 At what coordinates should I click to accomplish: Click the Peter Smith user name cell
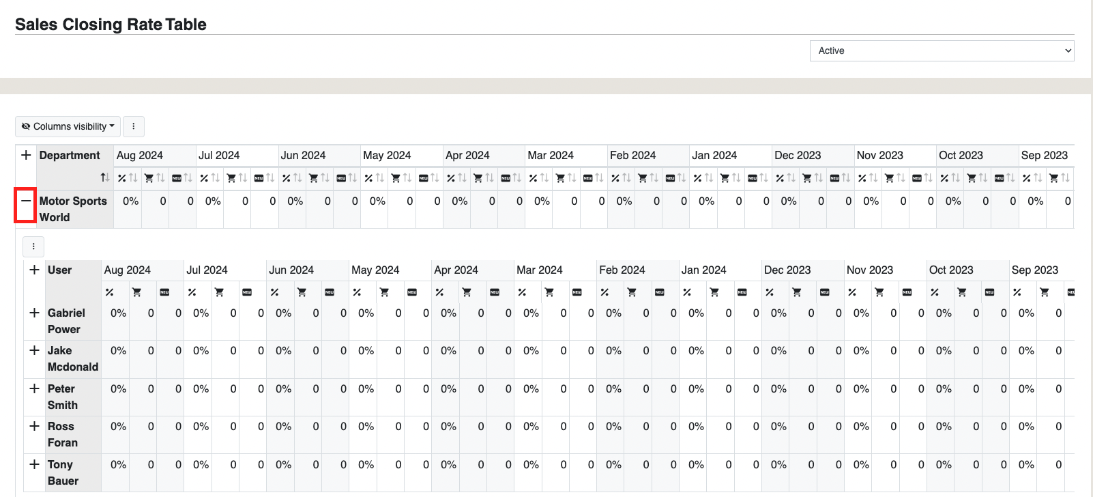click(63, 397)
